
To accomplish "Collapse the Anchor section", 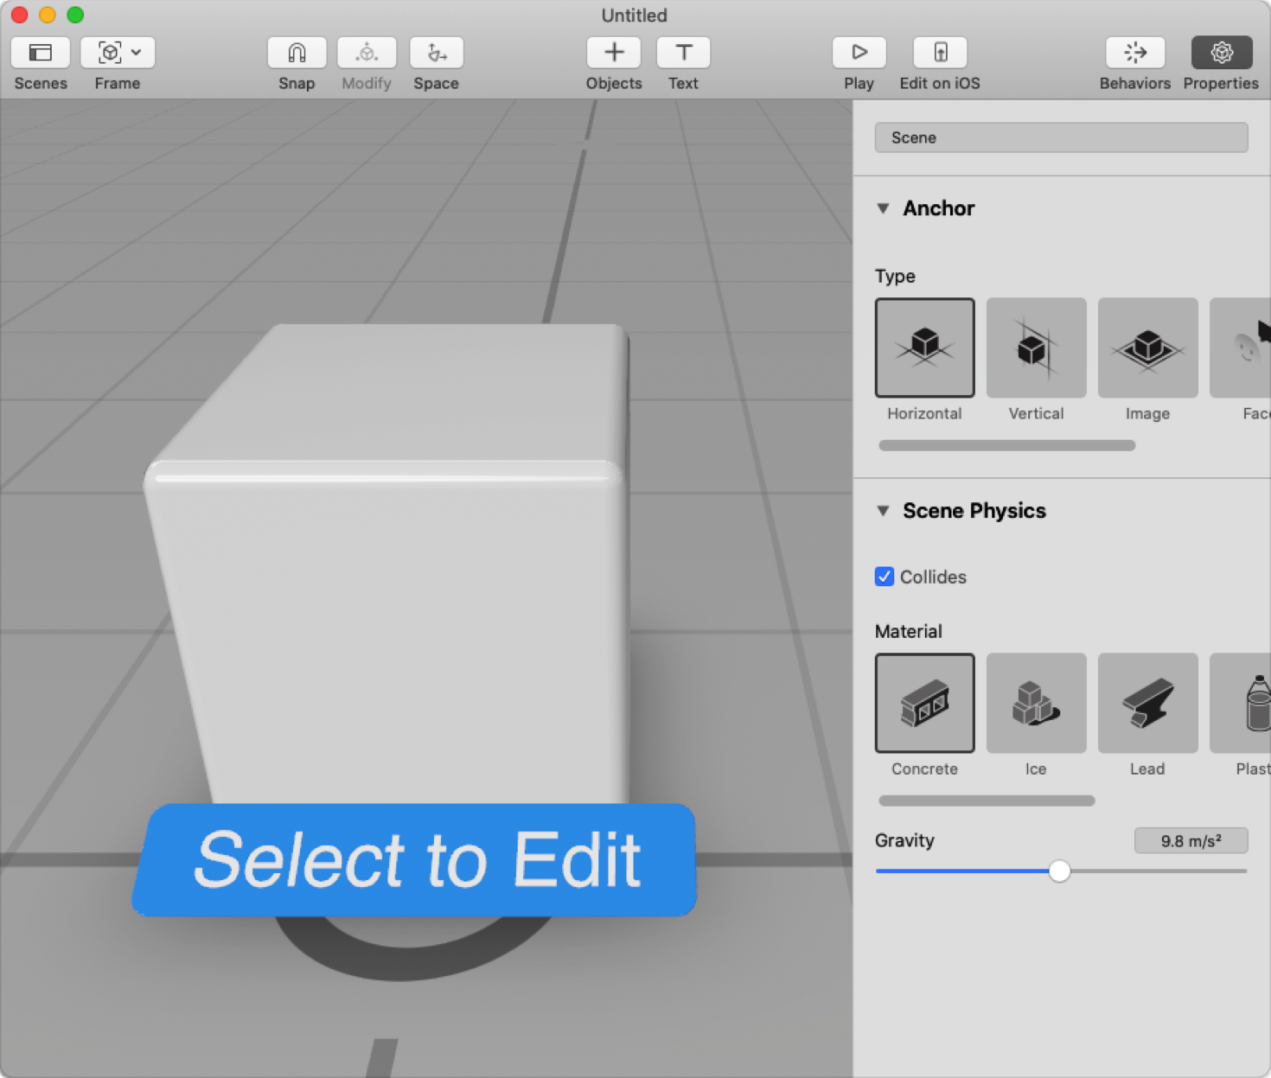I will click(883, 207).
